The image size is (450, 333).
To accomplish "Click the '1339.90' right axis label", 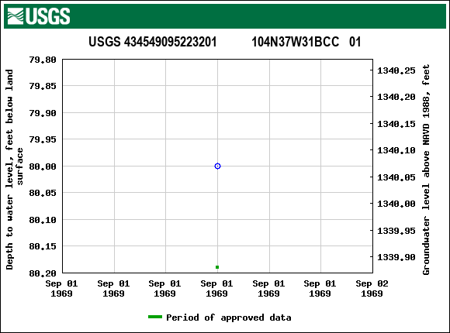I will coord(396,257).
